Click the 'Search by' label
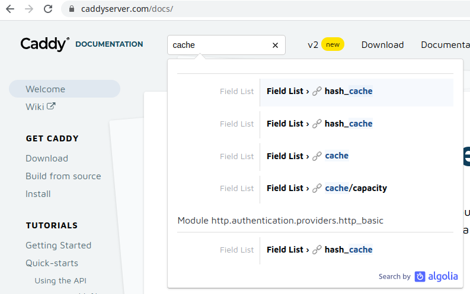Image resolution: width=470 pixels, height=294 pixels. [395, 276]
